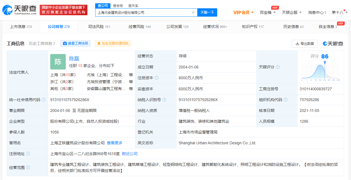
Task: Select the 查老板 search tab
Action: click(x=118, y=6)
